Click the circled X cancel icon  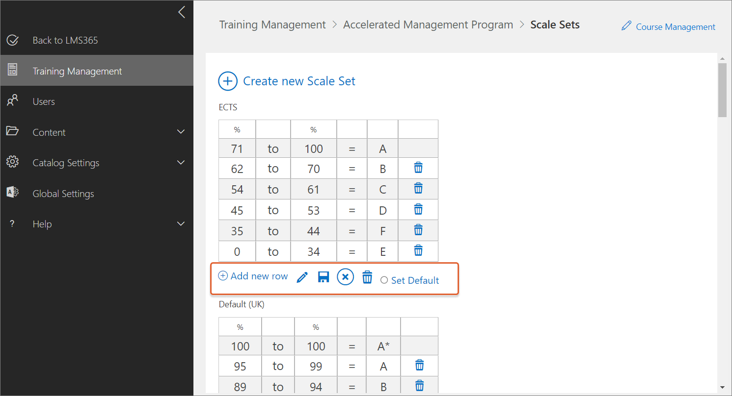point(345,277)
